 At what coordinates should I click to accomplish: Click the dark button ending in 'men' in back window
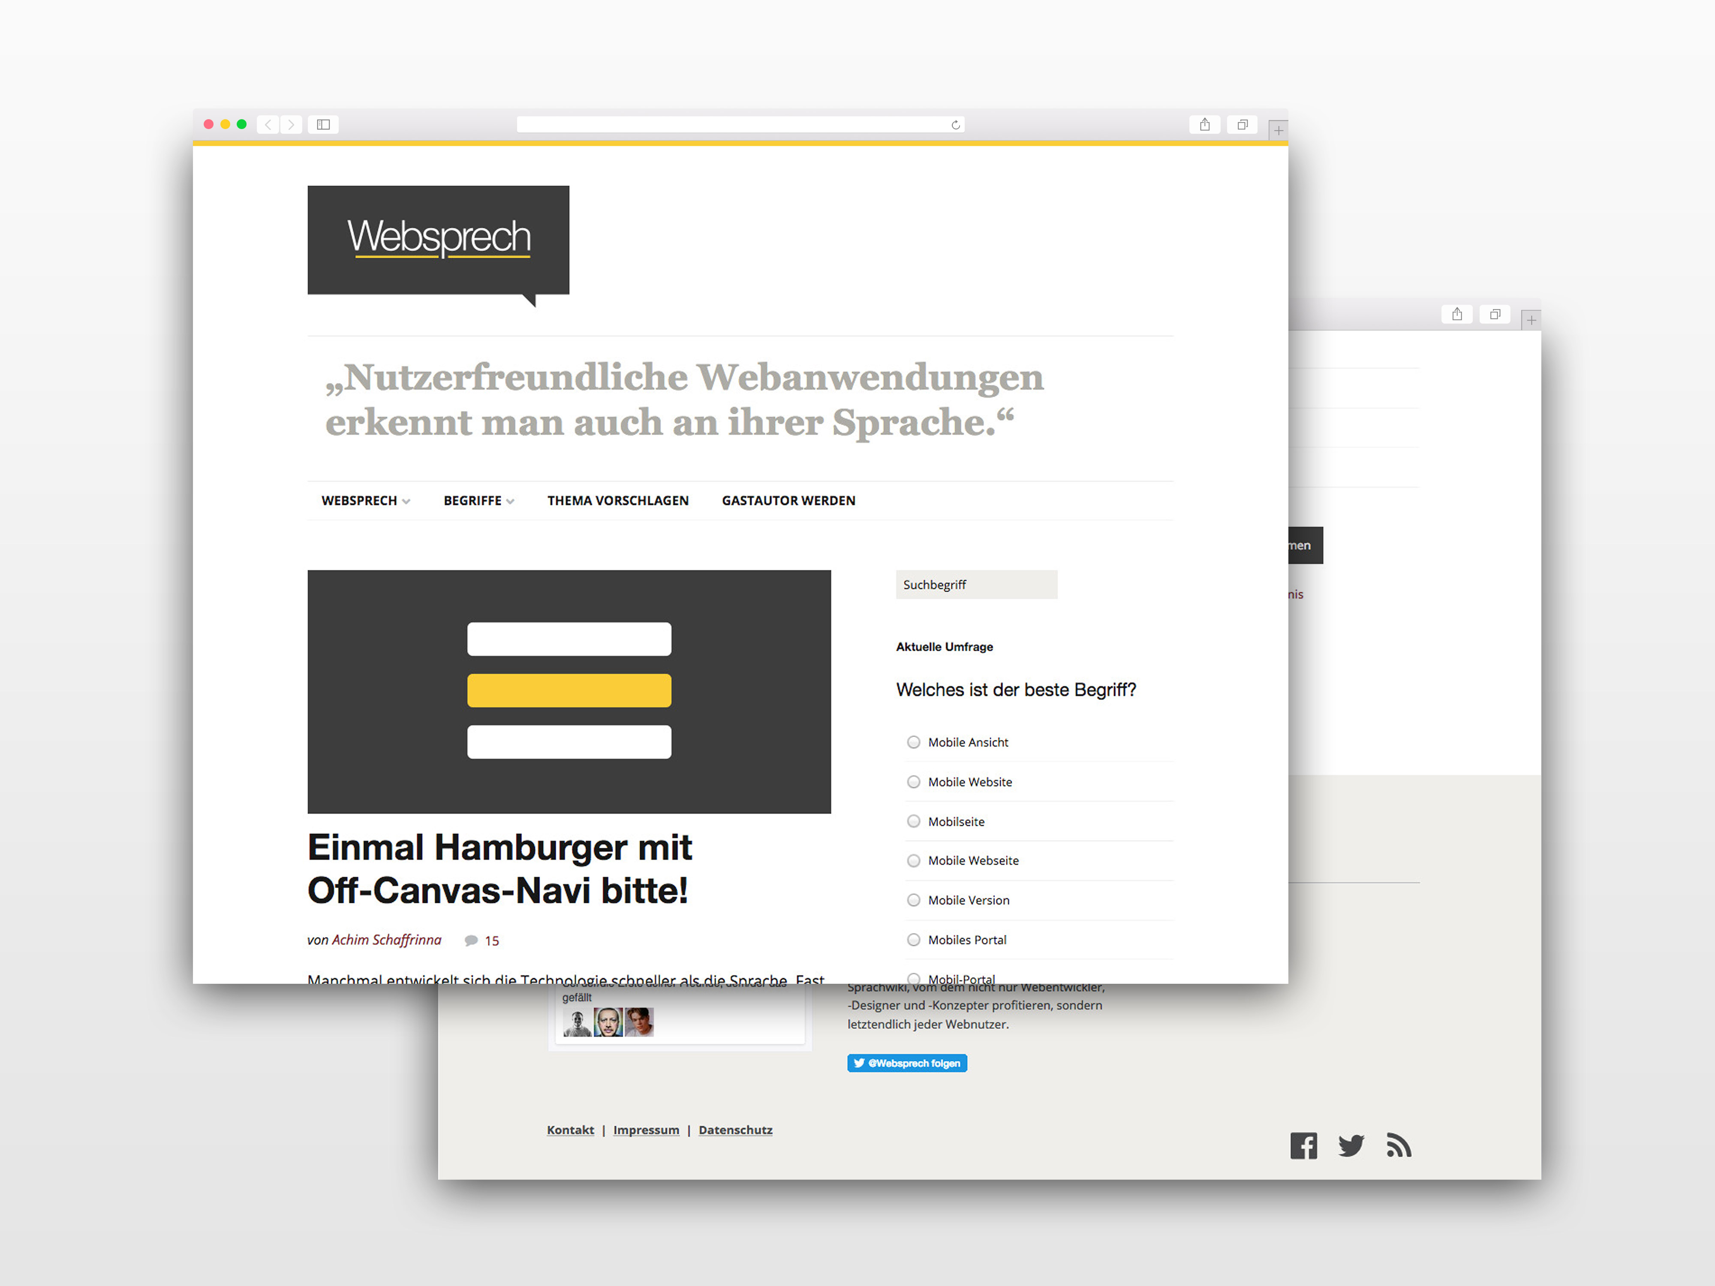click(1306, 545)
